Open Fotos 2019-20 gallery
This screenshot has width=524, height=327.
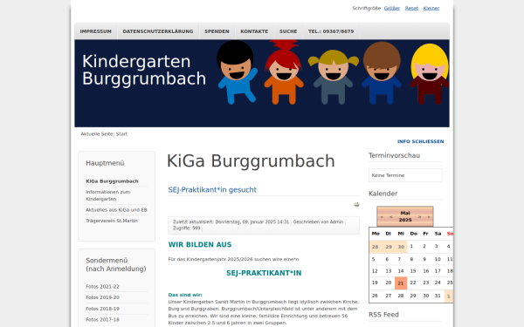coord(102,297)
